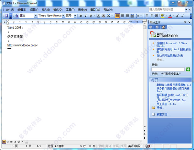Screen dimensions: 194x150
Task: Click the Character Scaling icon
Action: point(109,16)
